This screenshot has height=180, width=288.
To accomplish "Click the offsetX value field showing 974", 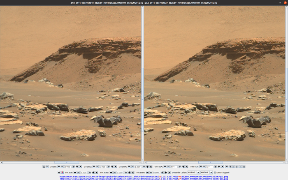I will (174, 167).
